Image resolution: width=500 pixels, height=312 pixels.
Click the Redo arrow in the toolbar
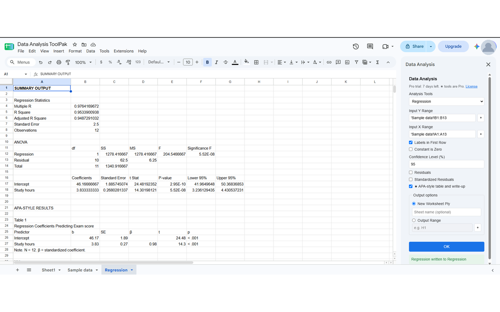(x=50, y=62)
